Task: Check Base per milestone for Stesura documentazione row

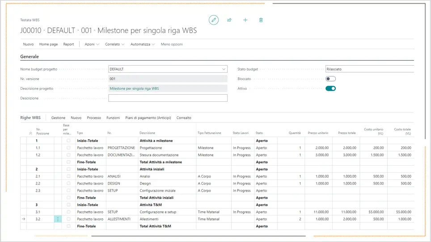Action: (x=68, y=155)
